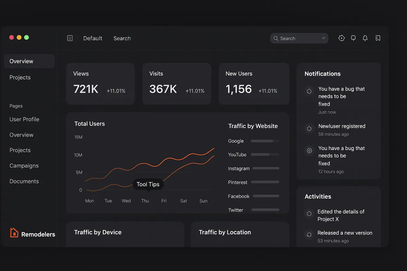Click the Mon label on chart axis
407x271 pixels.
click(90, 201)
